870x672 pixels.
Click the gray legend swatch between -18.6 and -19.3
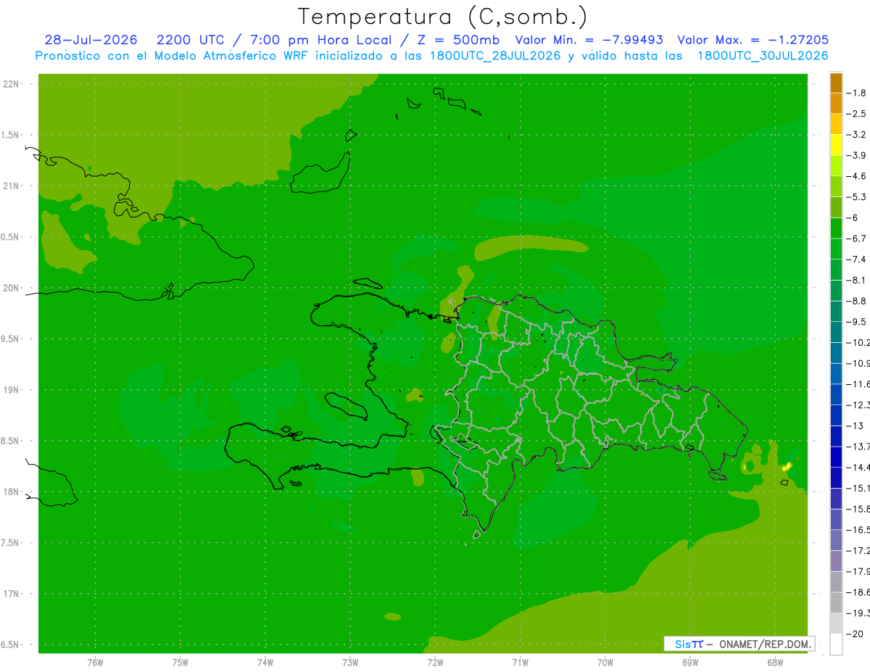click(x=836, y=603)
